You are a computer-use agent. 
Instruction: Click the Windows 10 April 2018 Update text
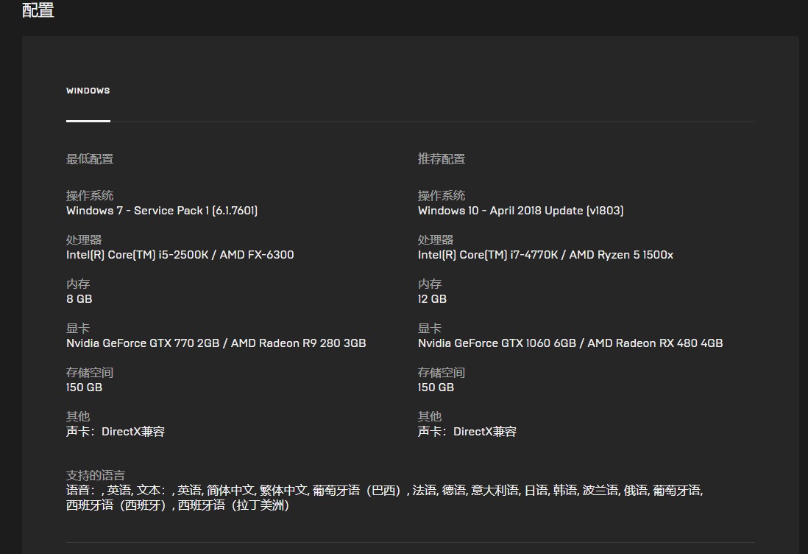click(520, 211)
